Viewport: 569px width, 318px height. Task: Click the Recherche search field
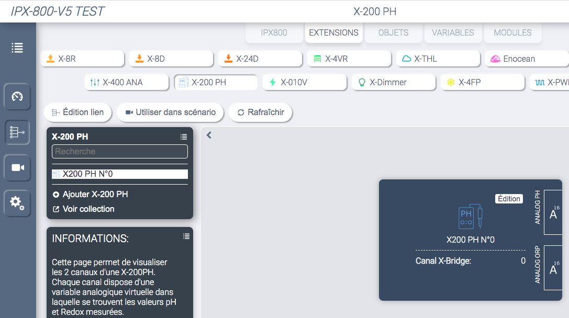120,152
